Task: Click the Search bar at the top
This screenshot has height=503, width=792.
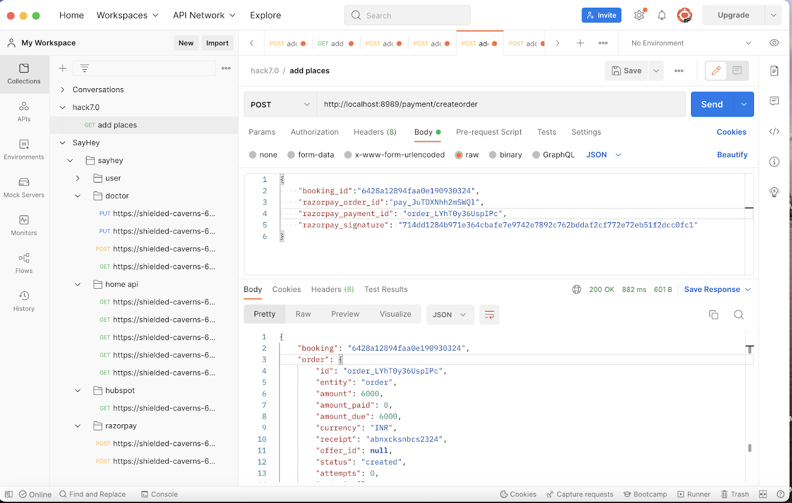Action: click(407, 15)
